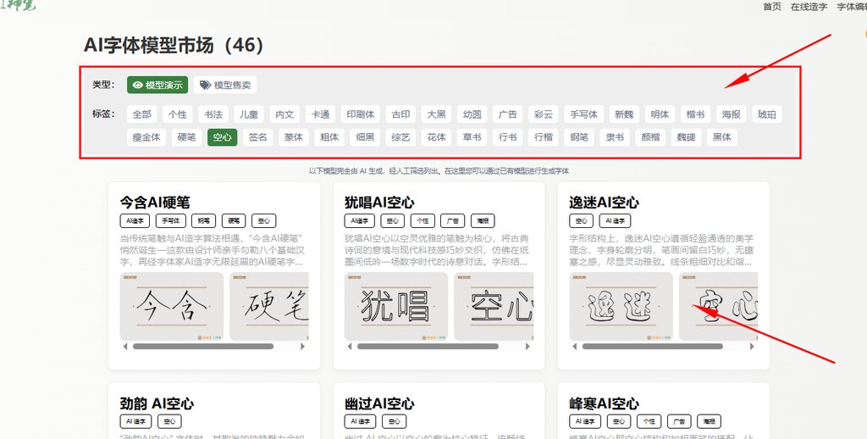Click right scroll arrow in 犹唱AI空心 card
867x439 pixels.
527,347
